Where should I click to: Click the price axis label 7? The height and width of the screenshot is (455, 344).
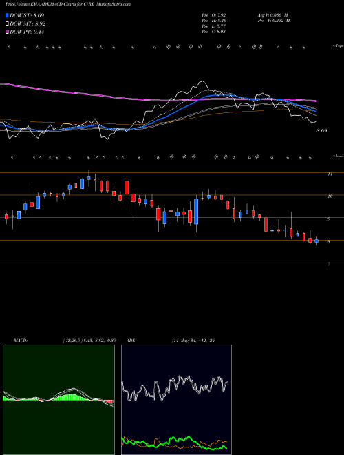coord(329,264)
